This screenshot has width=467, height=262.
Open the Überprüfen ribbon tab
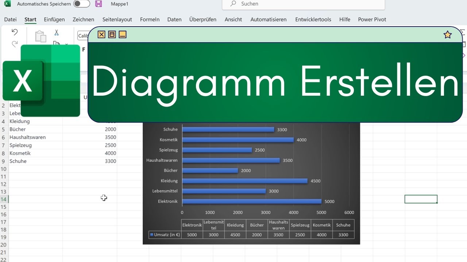pyautogui.click(x=203, y=20)
